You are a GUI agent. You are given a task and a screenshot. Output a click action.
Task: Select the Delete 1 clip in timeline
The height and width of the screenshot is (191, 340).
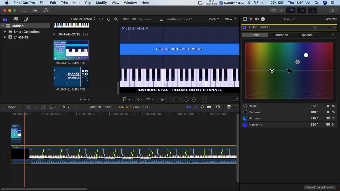point(124,155)
